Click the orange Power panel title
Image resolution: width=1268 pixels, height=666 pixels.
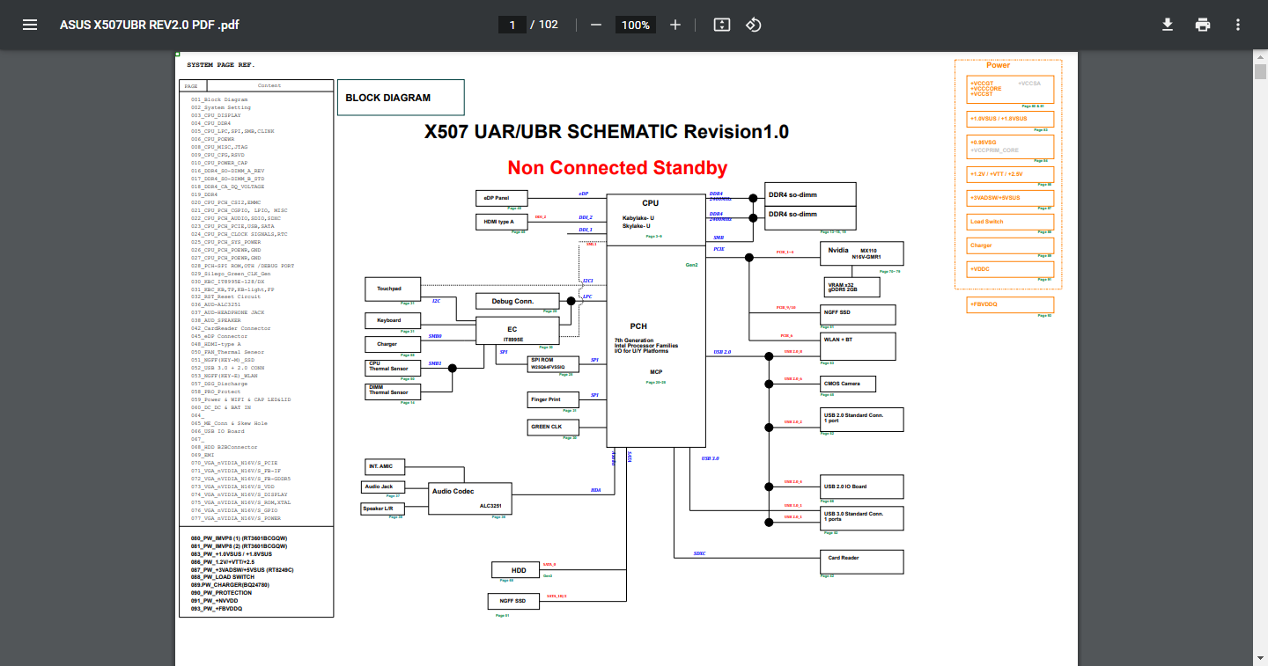(x=999, y=65)
